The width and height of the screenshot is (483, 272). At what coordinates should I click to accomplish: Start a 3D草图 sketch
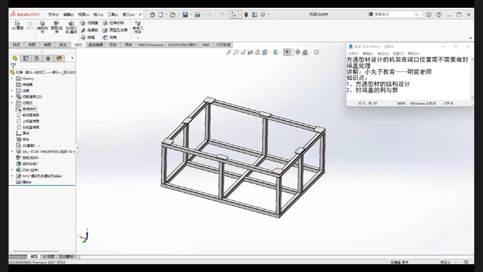point(18,25)
